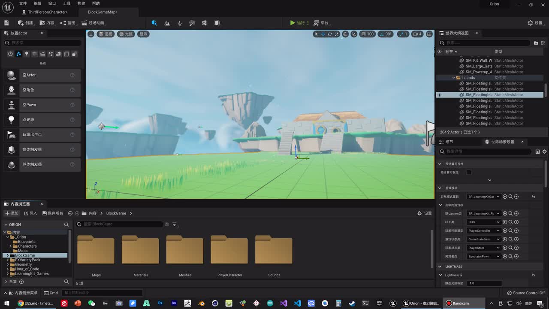Add new folder in World Outliner
549x309 pixels.
point(536,43)
